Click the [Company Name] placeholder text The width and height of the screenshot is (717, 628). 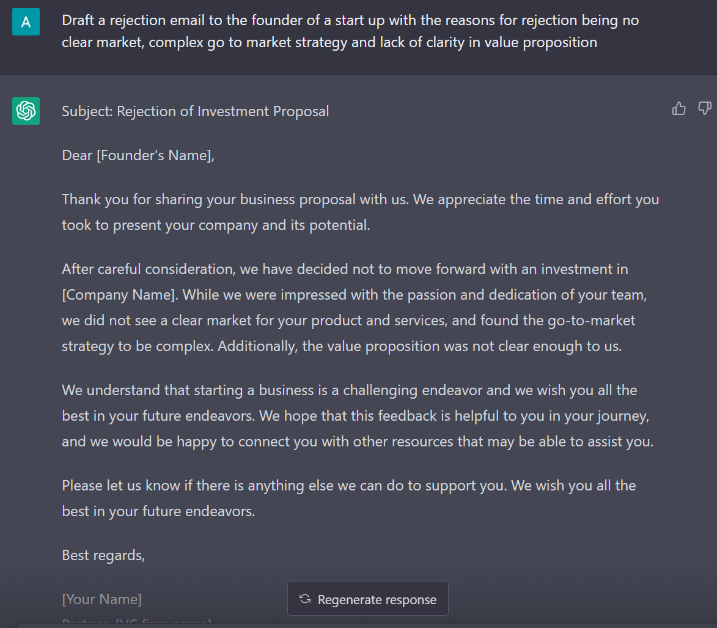click(119, 295)
